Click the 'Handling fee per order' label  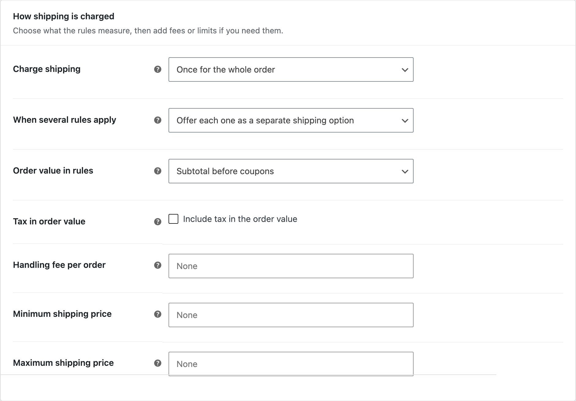tap(59, 265)
